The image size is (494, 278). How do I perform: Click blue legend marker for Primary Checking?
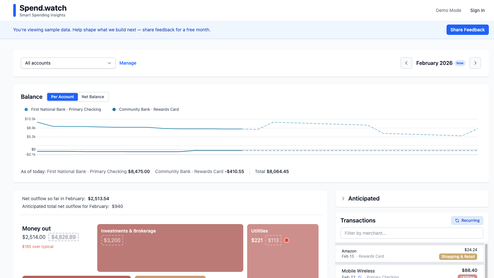point(26,109)
